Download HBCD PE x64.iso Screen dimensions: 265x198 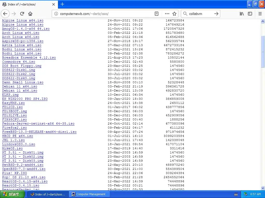(18, 136)
